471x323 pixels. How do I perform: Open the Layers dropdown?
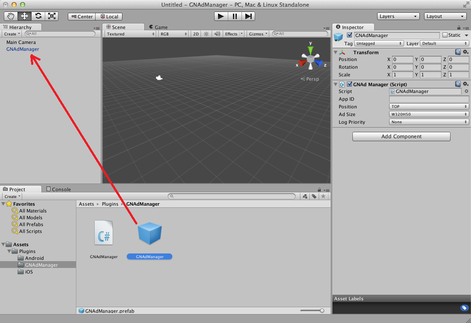(398, 16)
